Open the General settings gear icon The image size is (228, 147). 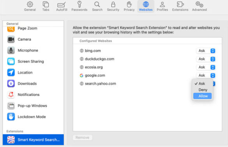click(x=30, y=5)
